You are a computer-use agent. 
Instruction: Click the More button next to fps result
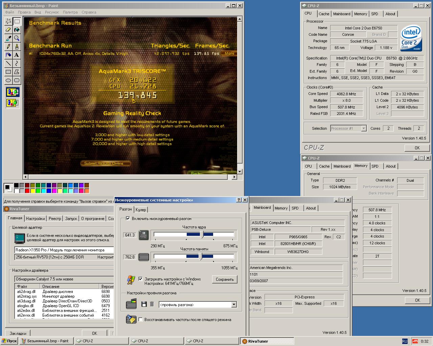coord(229,53)
